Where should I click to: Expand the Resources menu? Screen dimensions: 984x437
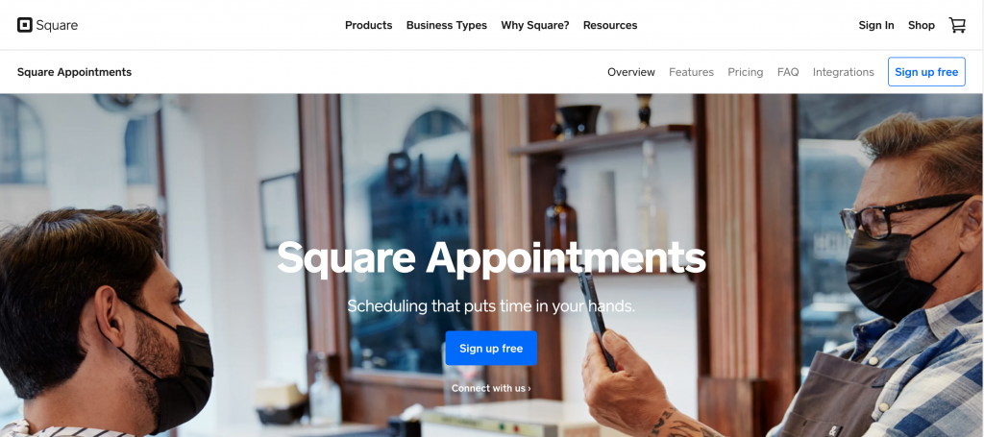[x=610, y=25]
